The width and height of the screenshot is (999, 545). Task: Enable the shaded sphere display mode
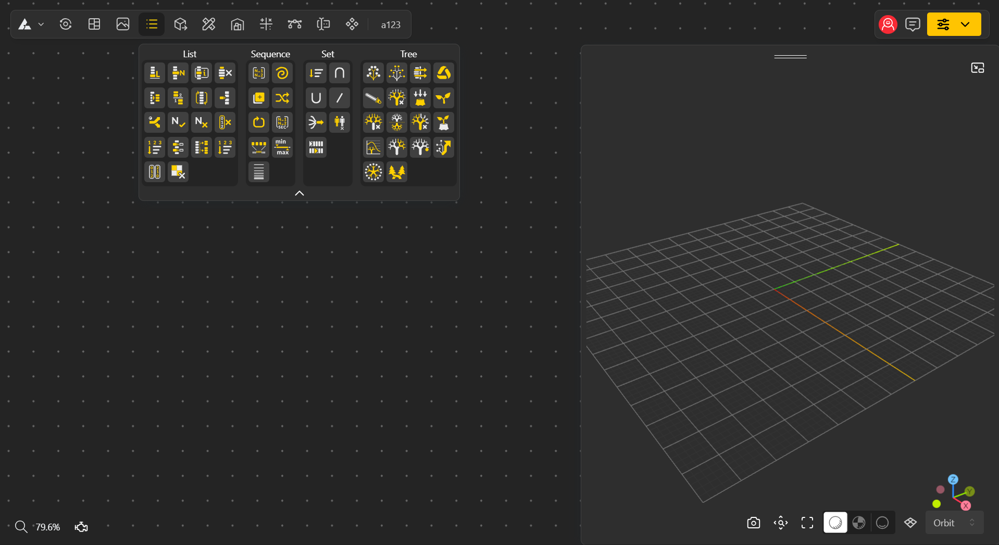[x=835, y=523]
